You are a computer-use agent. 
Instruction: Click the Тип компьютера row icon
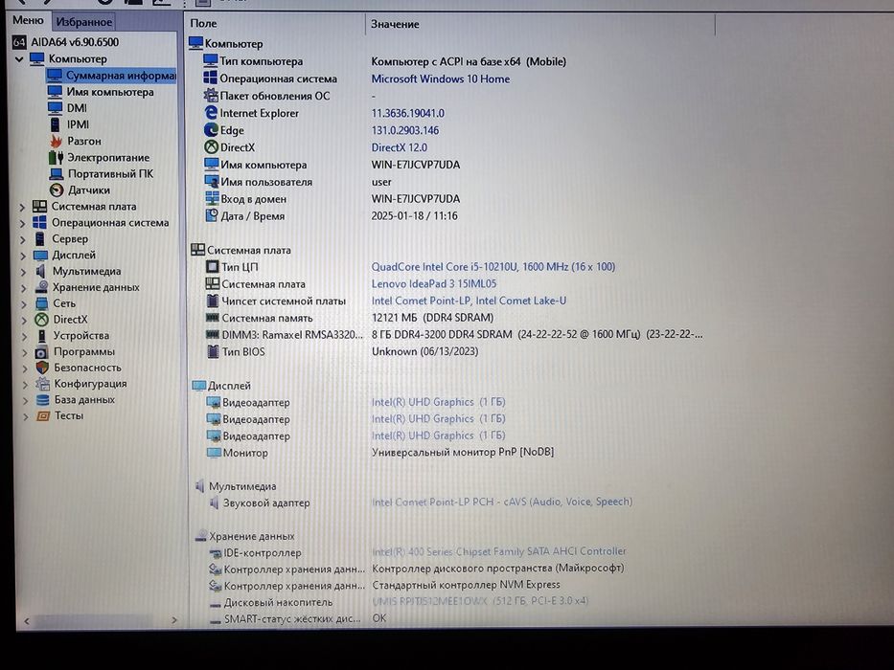[x=211, y=61]
